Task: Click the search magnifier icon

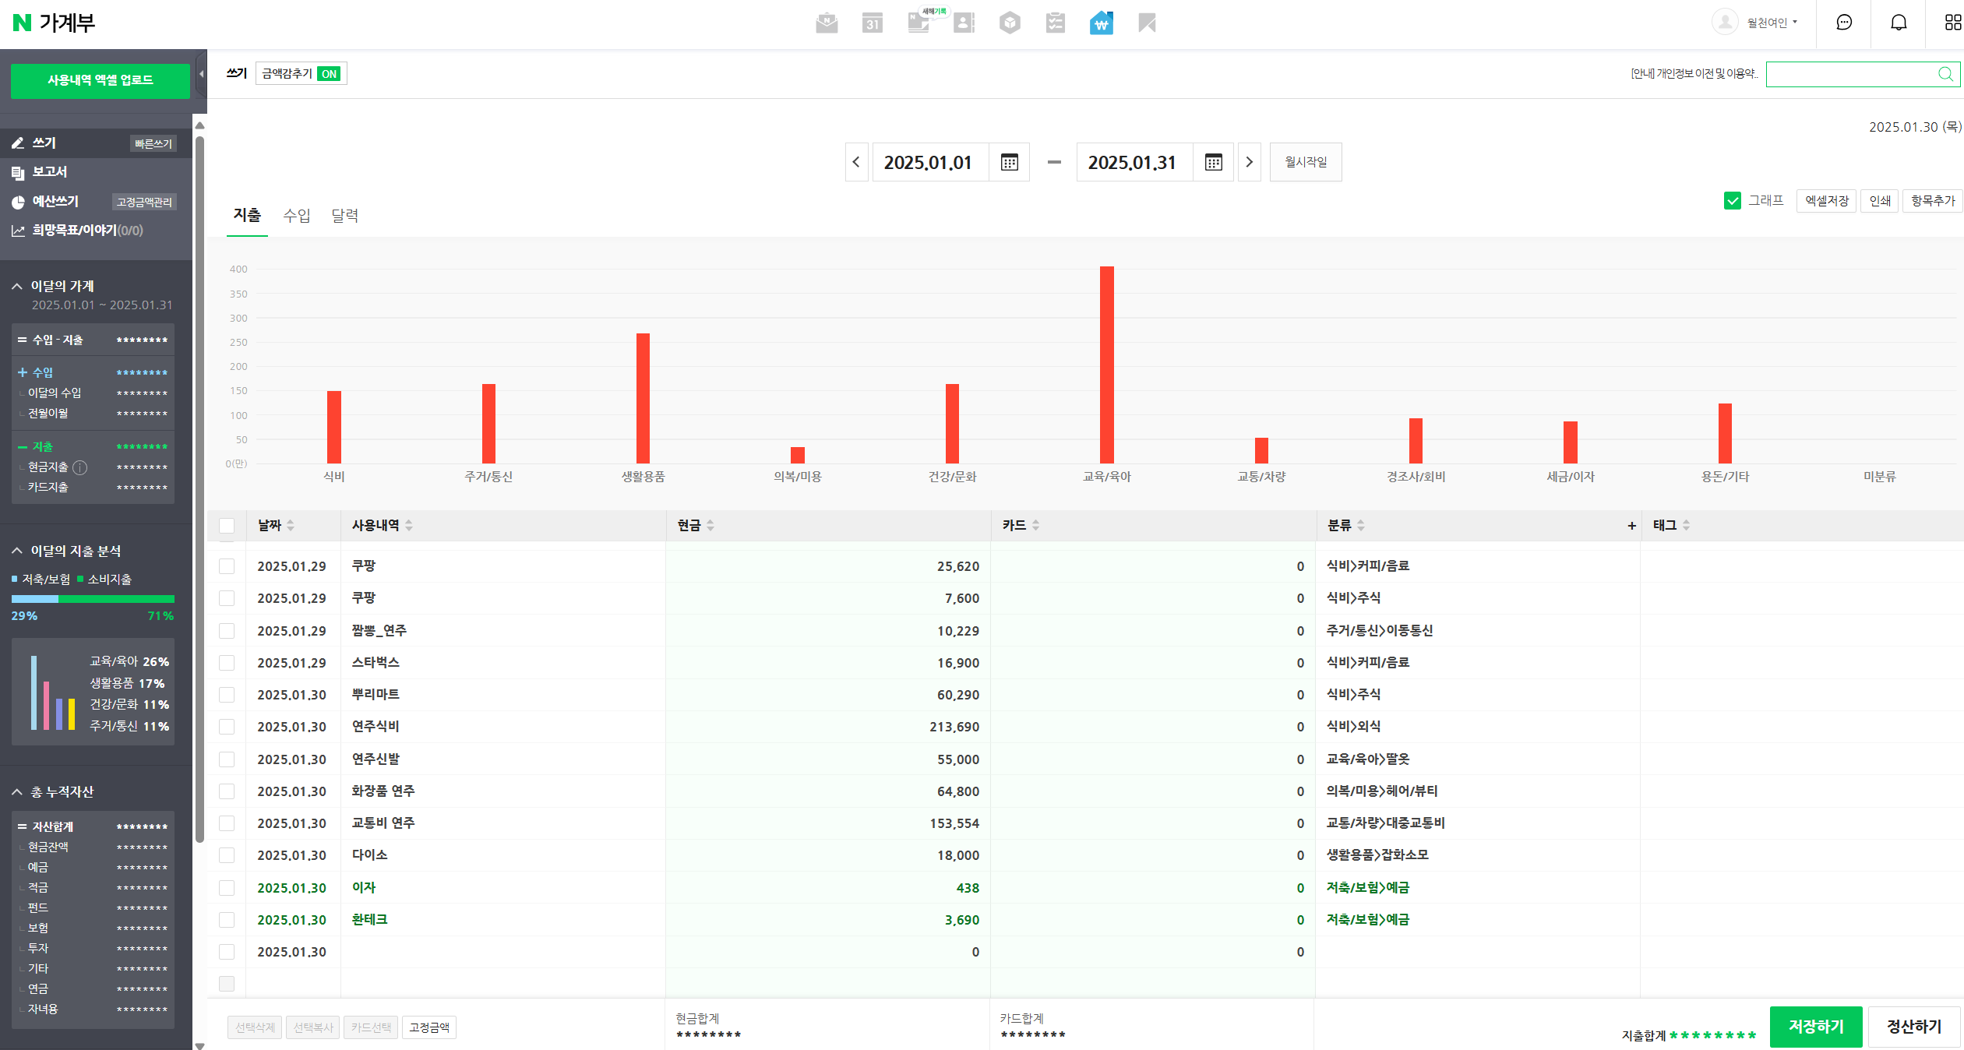Action: 1945,74
